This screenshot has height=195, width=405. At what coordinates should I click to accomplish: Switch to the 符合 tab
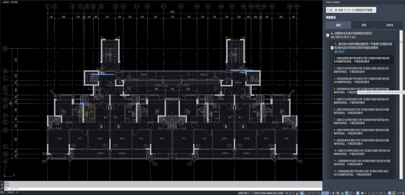point(364,25)
